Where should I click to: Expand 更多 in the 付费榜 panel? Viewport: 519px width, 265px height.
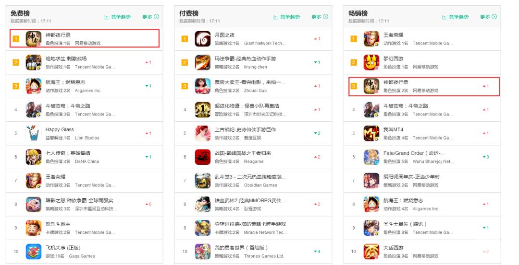point(320,17)
